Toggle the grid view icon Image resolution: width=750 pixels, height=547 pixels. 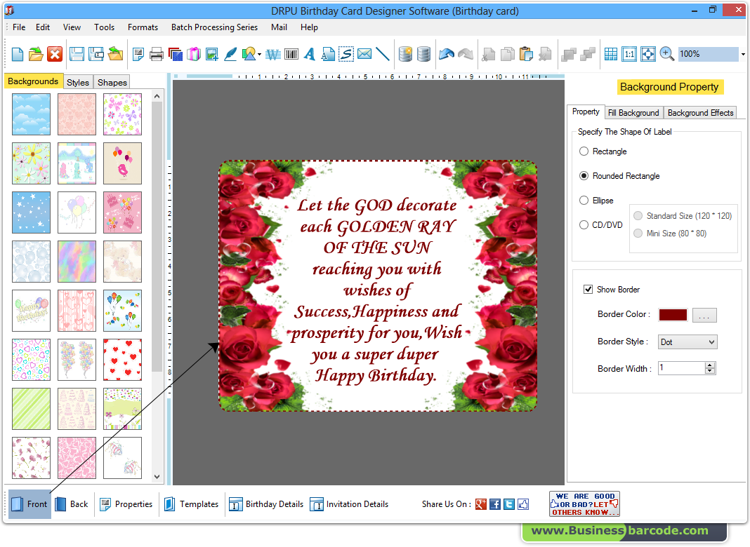tap(611, 54)
